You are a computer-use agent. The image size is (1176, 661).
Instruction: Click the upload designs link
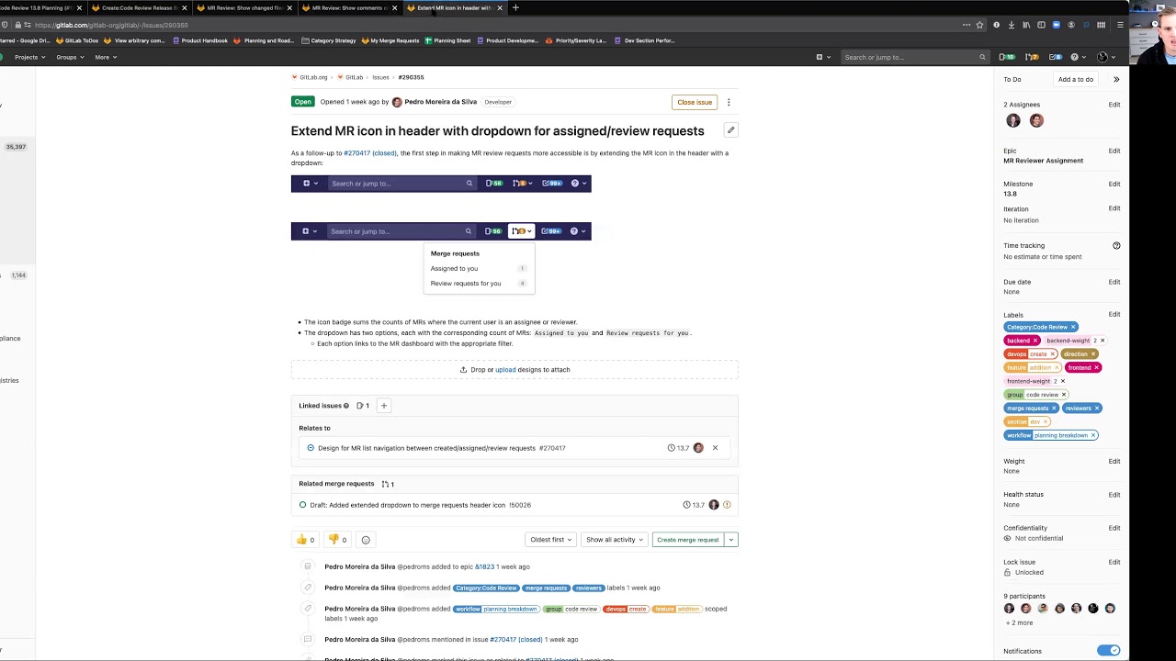click(505, 370)
